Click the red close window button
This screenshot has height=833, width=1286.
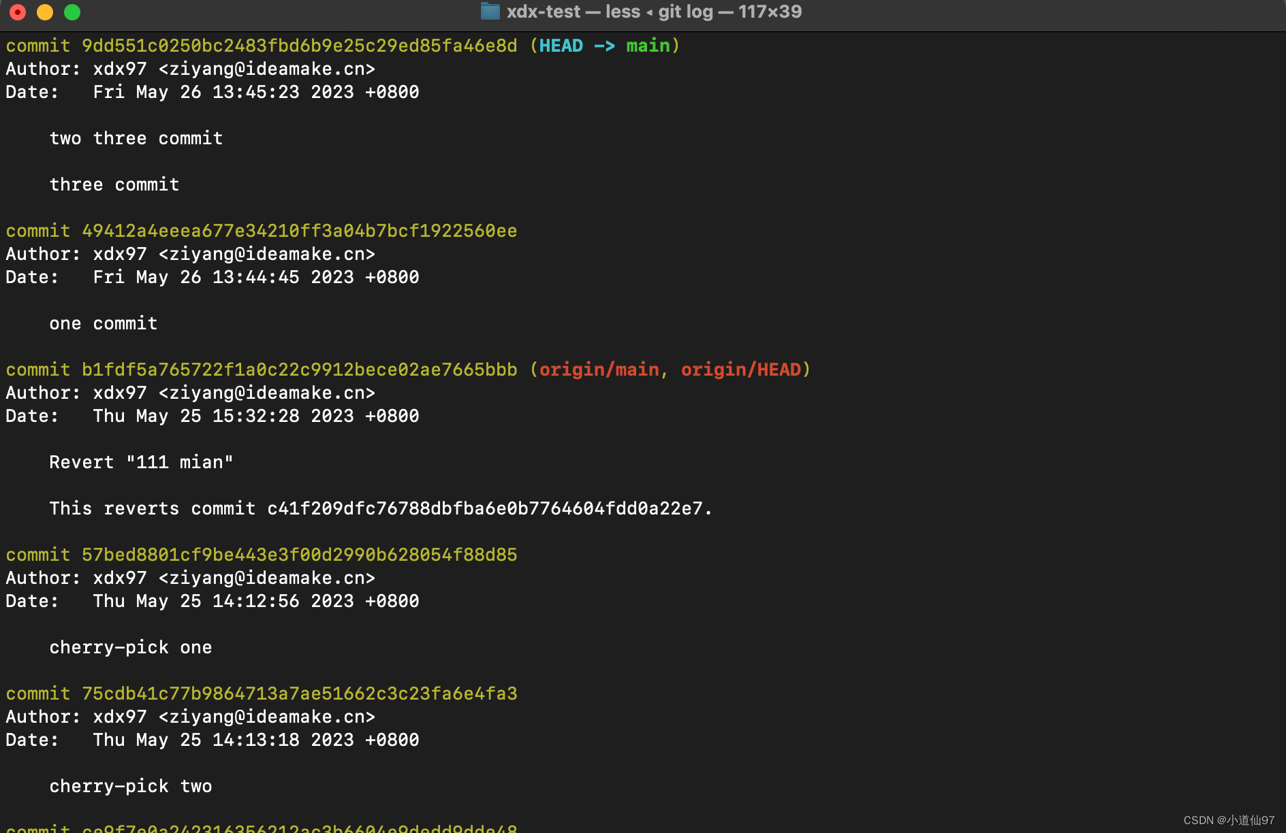pyautogui.click(x=18, y=12)
